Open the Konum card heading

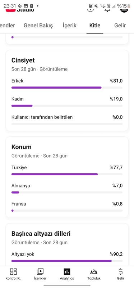point(22,147)
